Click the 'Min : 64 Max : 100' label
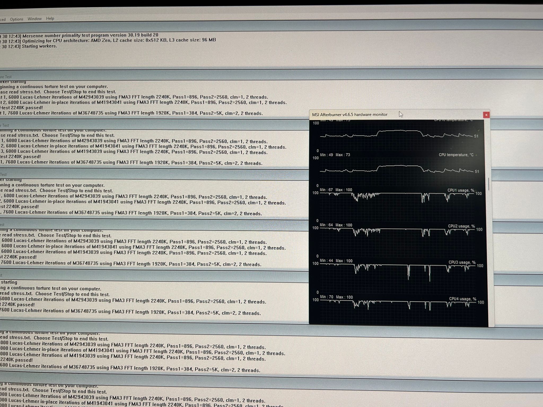The image size is (543, 407). tap(336, 225)
